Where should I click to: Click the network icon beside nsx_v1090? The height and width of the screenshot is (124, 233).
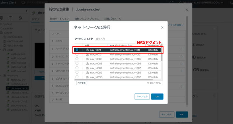[x=87, y=77]
